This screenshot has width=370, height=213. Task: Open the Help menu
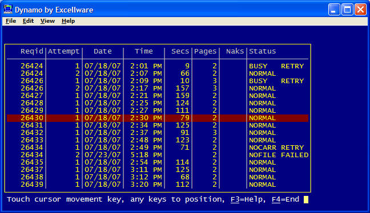[68, 21]
